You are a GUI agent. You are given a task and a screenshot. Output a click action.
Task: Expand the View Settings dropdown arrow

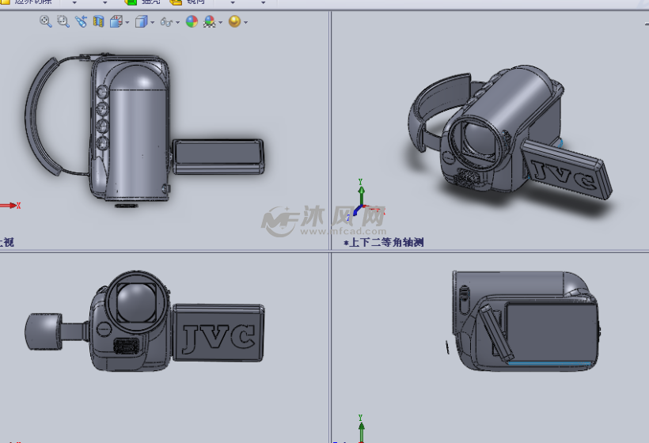(x=245, y=22)
